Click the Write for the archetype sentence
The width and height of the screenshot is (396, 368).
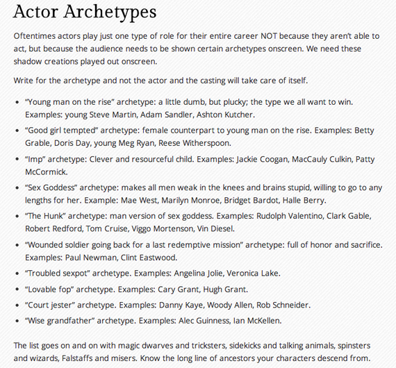(160, 81)
